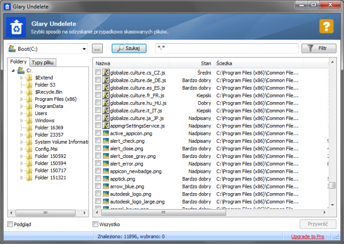Click the folder tree horizontal scrollbar thumb
Image resolution: width=344 pixels, height=244 pixels.
point(46,213)
